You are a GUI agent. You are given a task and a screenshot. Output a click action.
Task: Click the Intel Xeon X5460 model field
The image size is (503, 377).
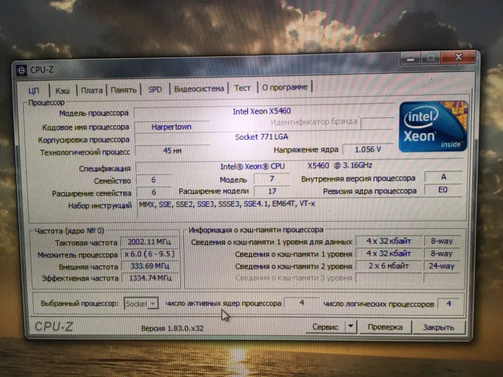(263, 111)
